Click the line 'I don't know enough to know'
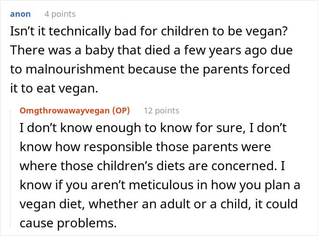Image resolution: width=318 pixels, height=236 pixels. [x=153, y=128]
